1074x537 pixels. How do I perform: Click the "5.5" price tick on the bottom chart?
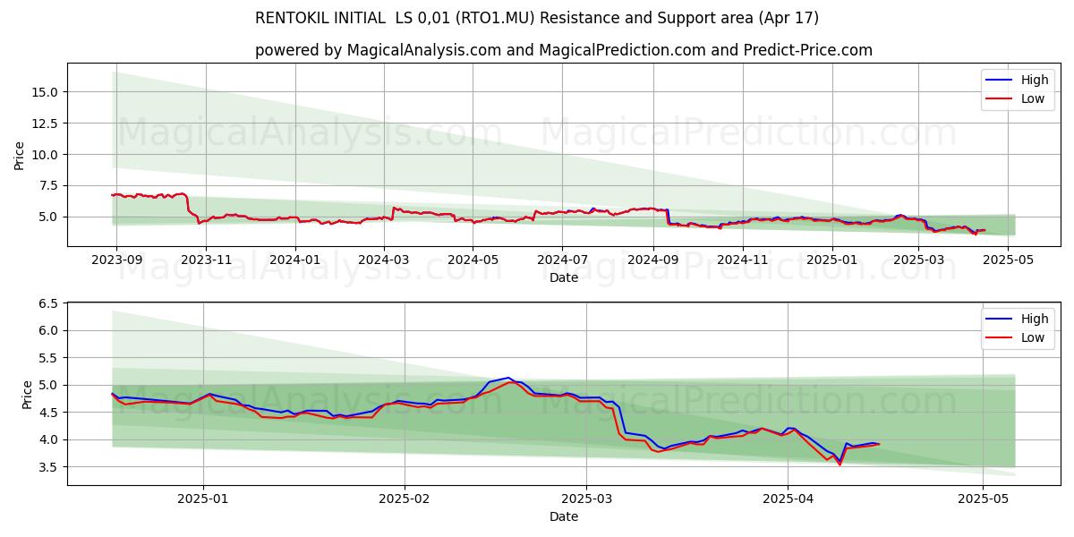pos(49,358)
